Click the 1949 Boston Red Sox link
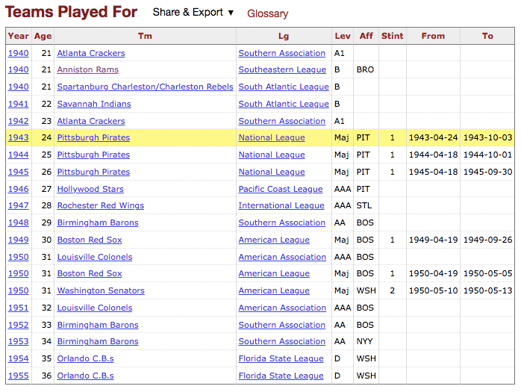Viewport: 521px width, 392px height. (x=90, y=240)
